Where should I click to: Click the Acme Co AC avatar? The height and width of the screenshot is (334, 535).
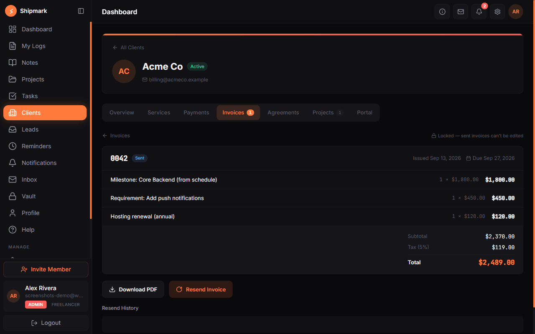124,71
